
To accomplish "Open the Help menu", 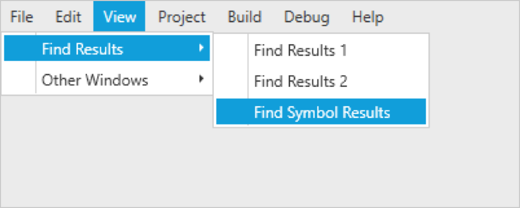I will click(368, 17).
